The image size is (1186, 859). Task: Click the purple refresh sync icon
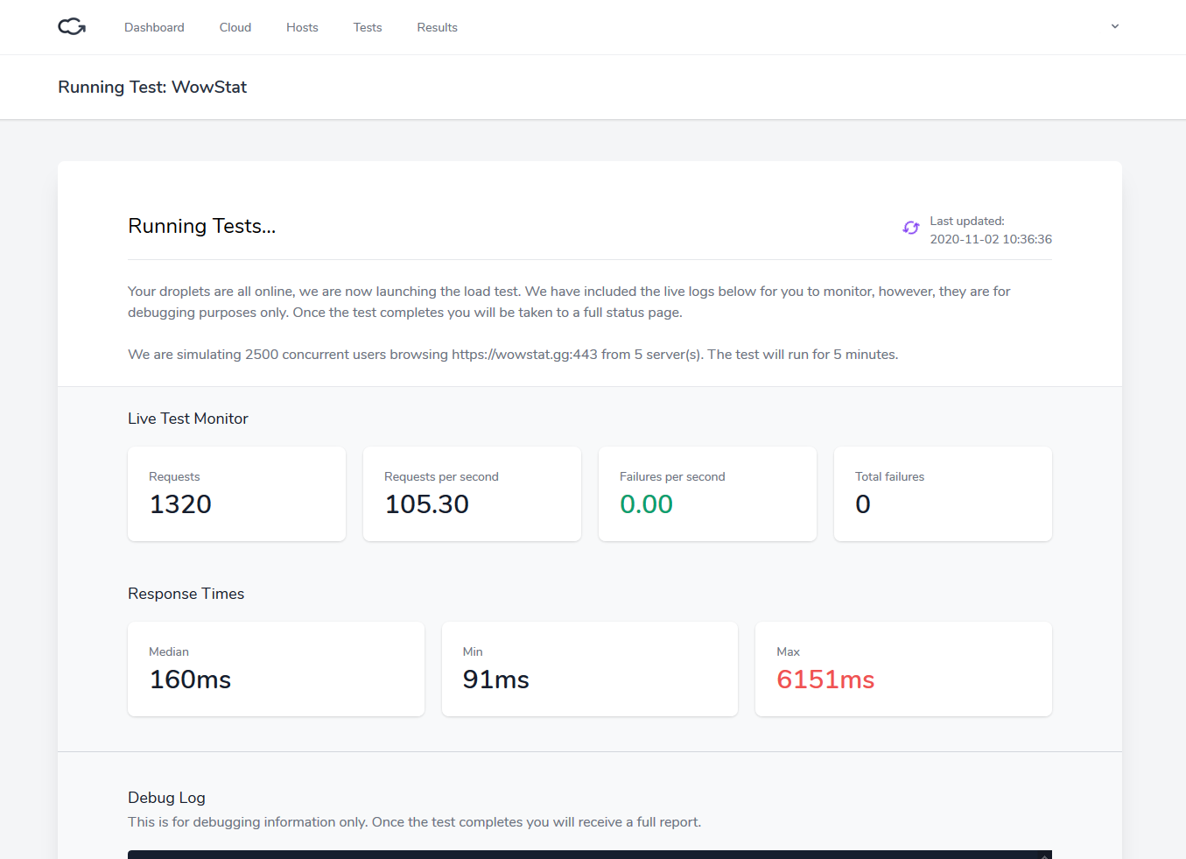tap(911, 228)
